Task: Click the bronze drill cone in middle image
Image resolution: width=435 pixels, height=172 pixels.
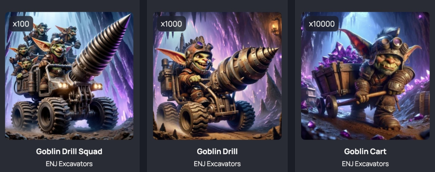Action: [x=244, y=69]
